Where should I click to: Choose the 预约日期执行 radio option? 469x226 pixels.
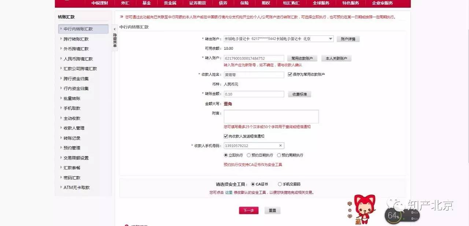click(x=249, y=155)
